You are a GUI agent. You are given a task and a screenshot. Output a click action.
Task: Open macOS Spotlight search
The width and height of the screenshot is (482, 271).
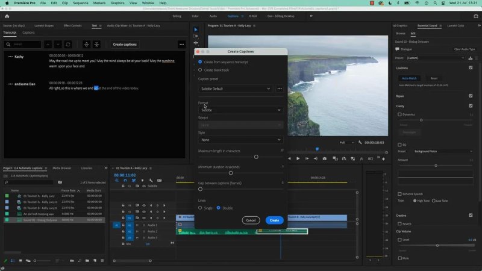[x=435, y=3]
